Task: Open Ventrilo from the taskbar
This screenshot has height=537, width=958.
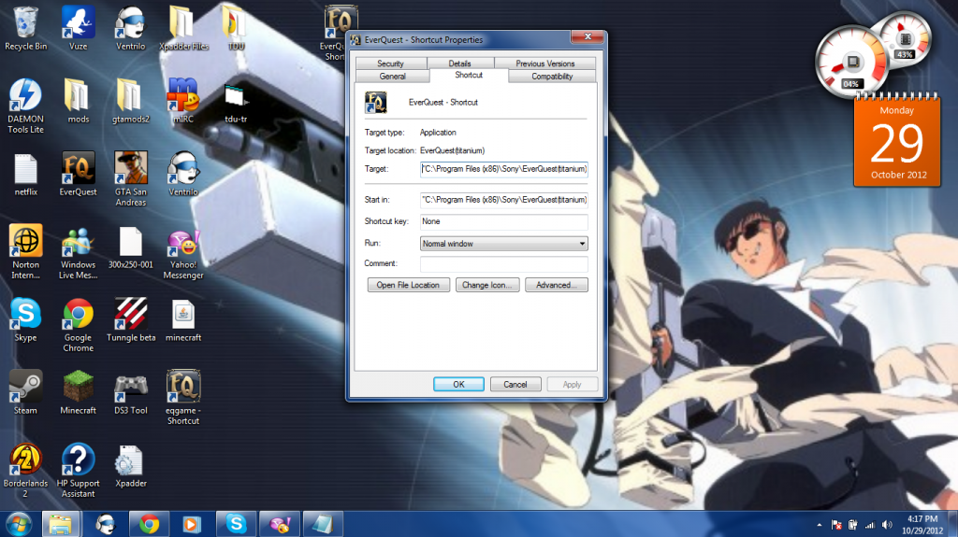Action: point(105,524)
